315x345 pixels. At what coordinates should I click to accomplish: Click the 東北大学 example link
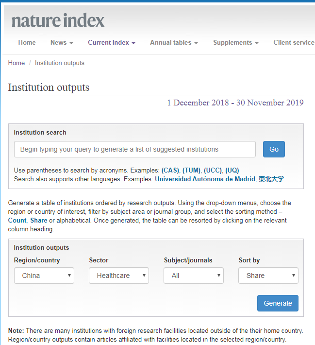[271, 179]
